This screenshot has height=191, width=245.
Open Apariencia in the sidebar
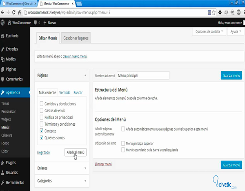(15, 92)
